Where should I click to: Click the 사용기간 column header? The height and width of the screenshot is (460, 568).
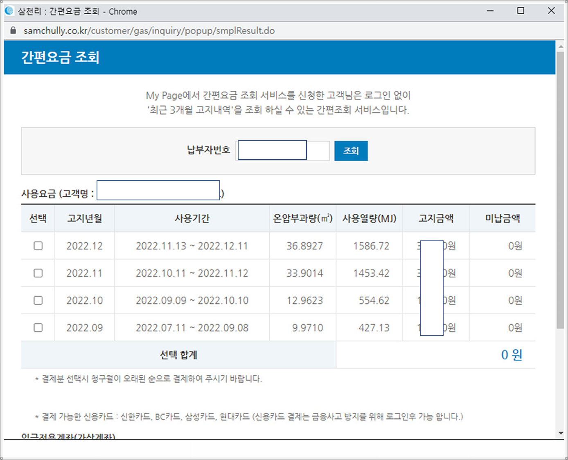192,218
